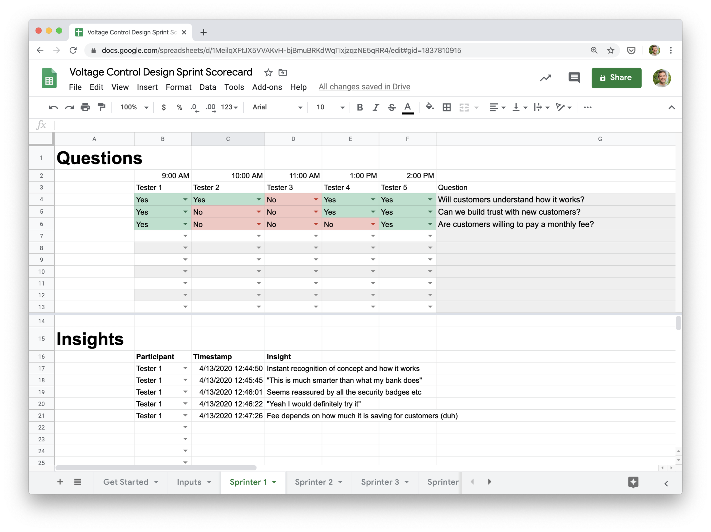Open the Format menu

178,87
